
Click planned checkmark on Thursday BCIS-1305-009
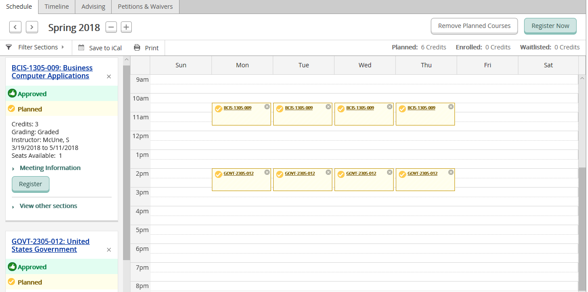(x=402, y=109)
